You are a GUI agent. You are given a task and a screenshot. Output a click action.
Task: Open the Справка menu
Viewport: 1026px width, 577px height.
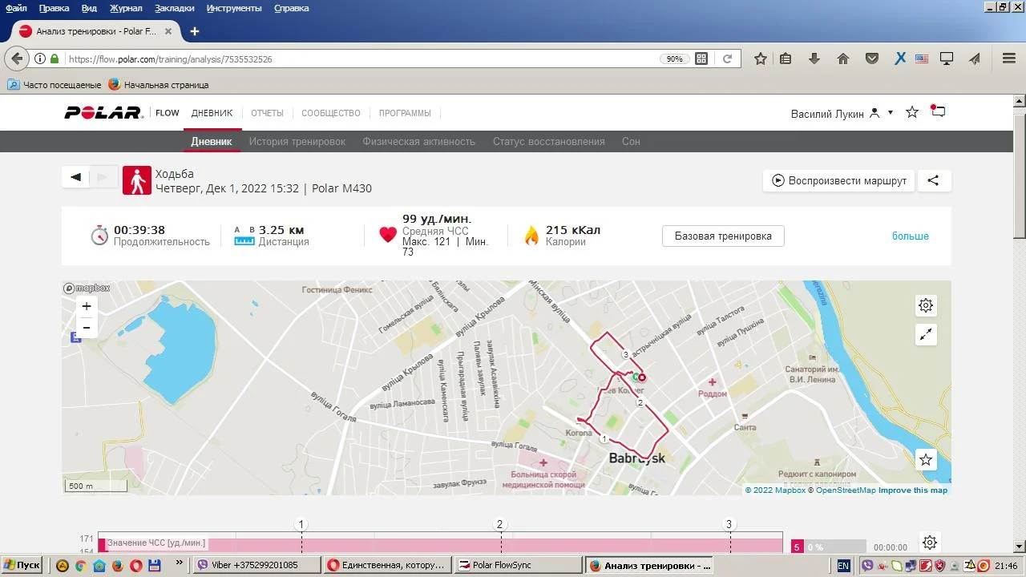292,8
